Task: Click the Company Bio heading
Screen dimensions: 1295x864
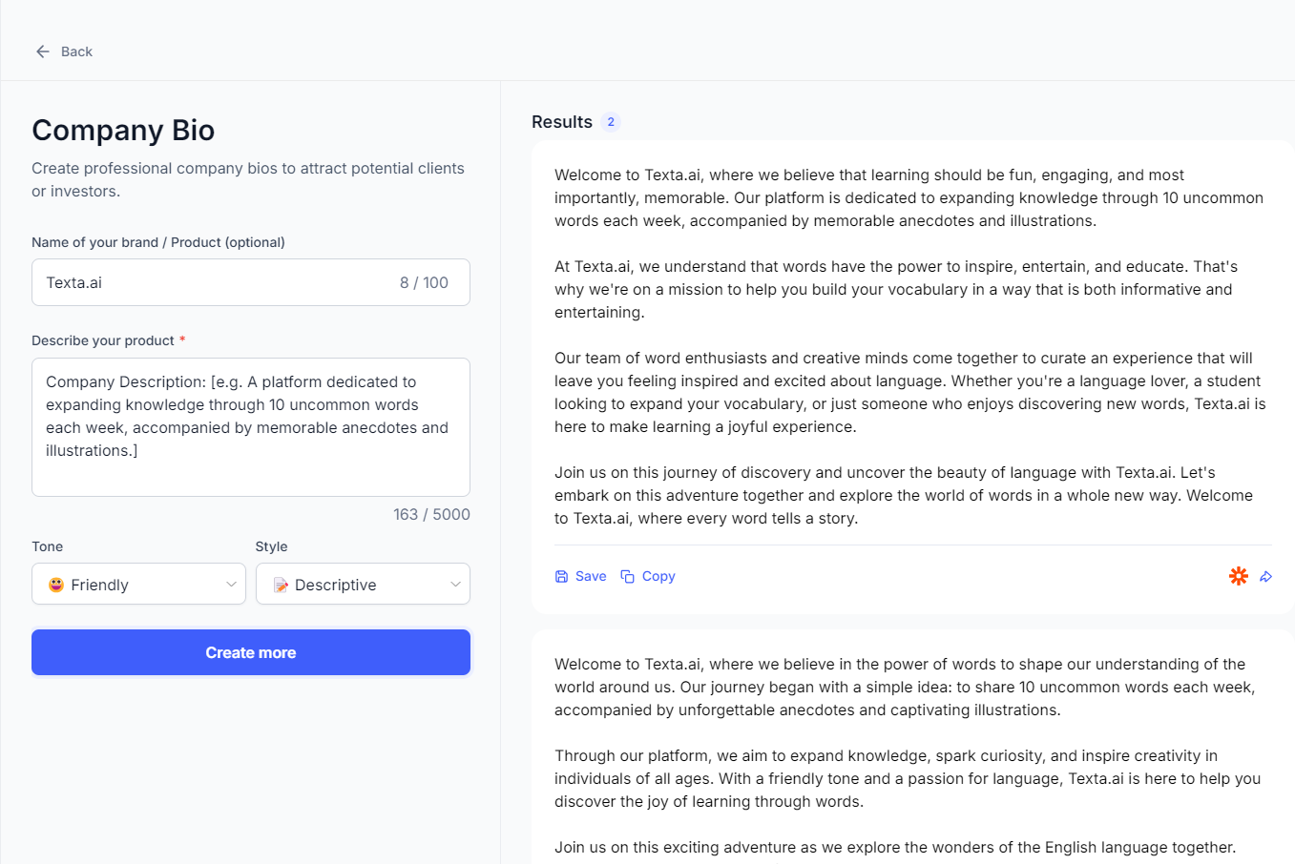Action: click(x=122, y=131)
